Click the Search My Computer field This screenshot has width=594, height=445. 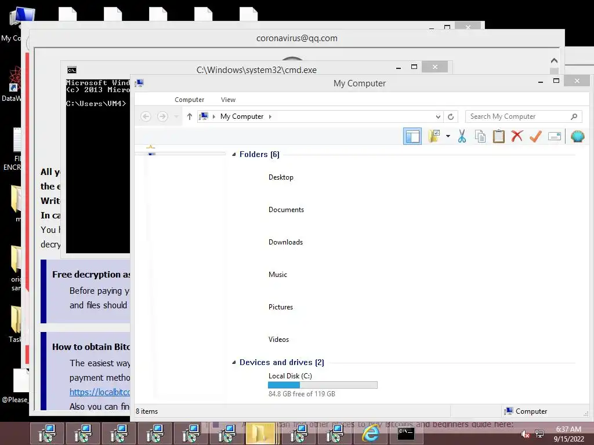point(524,116)
